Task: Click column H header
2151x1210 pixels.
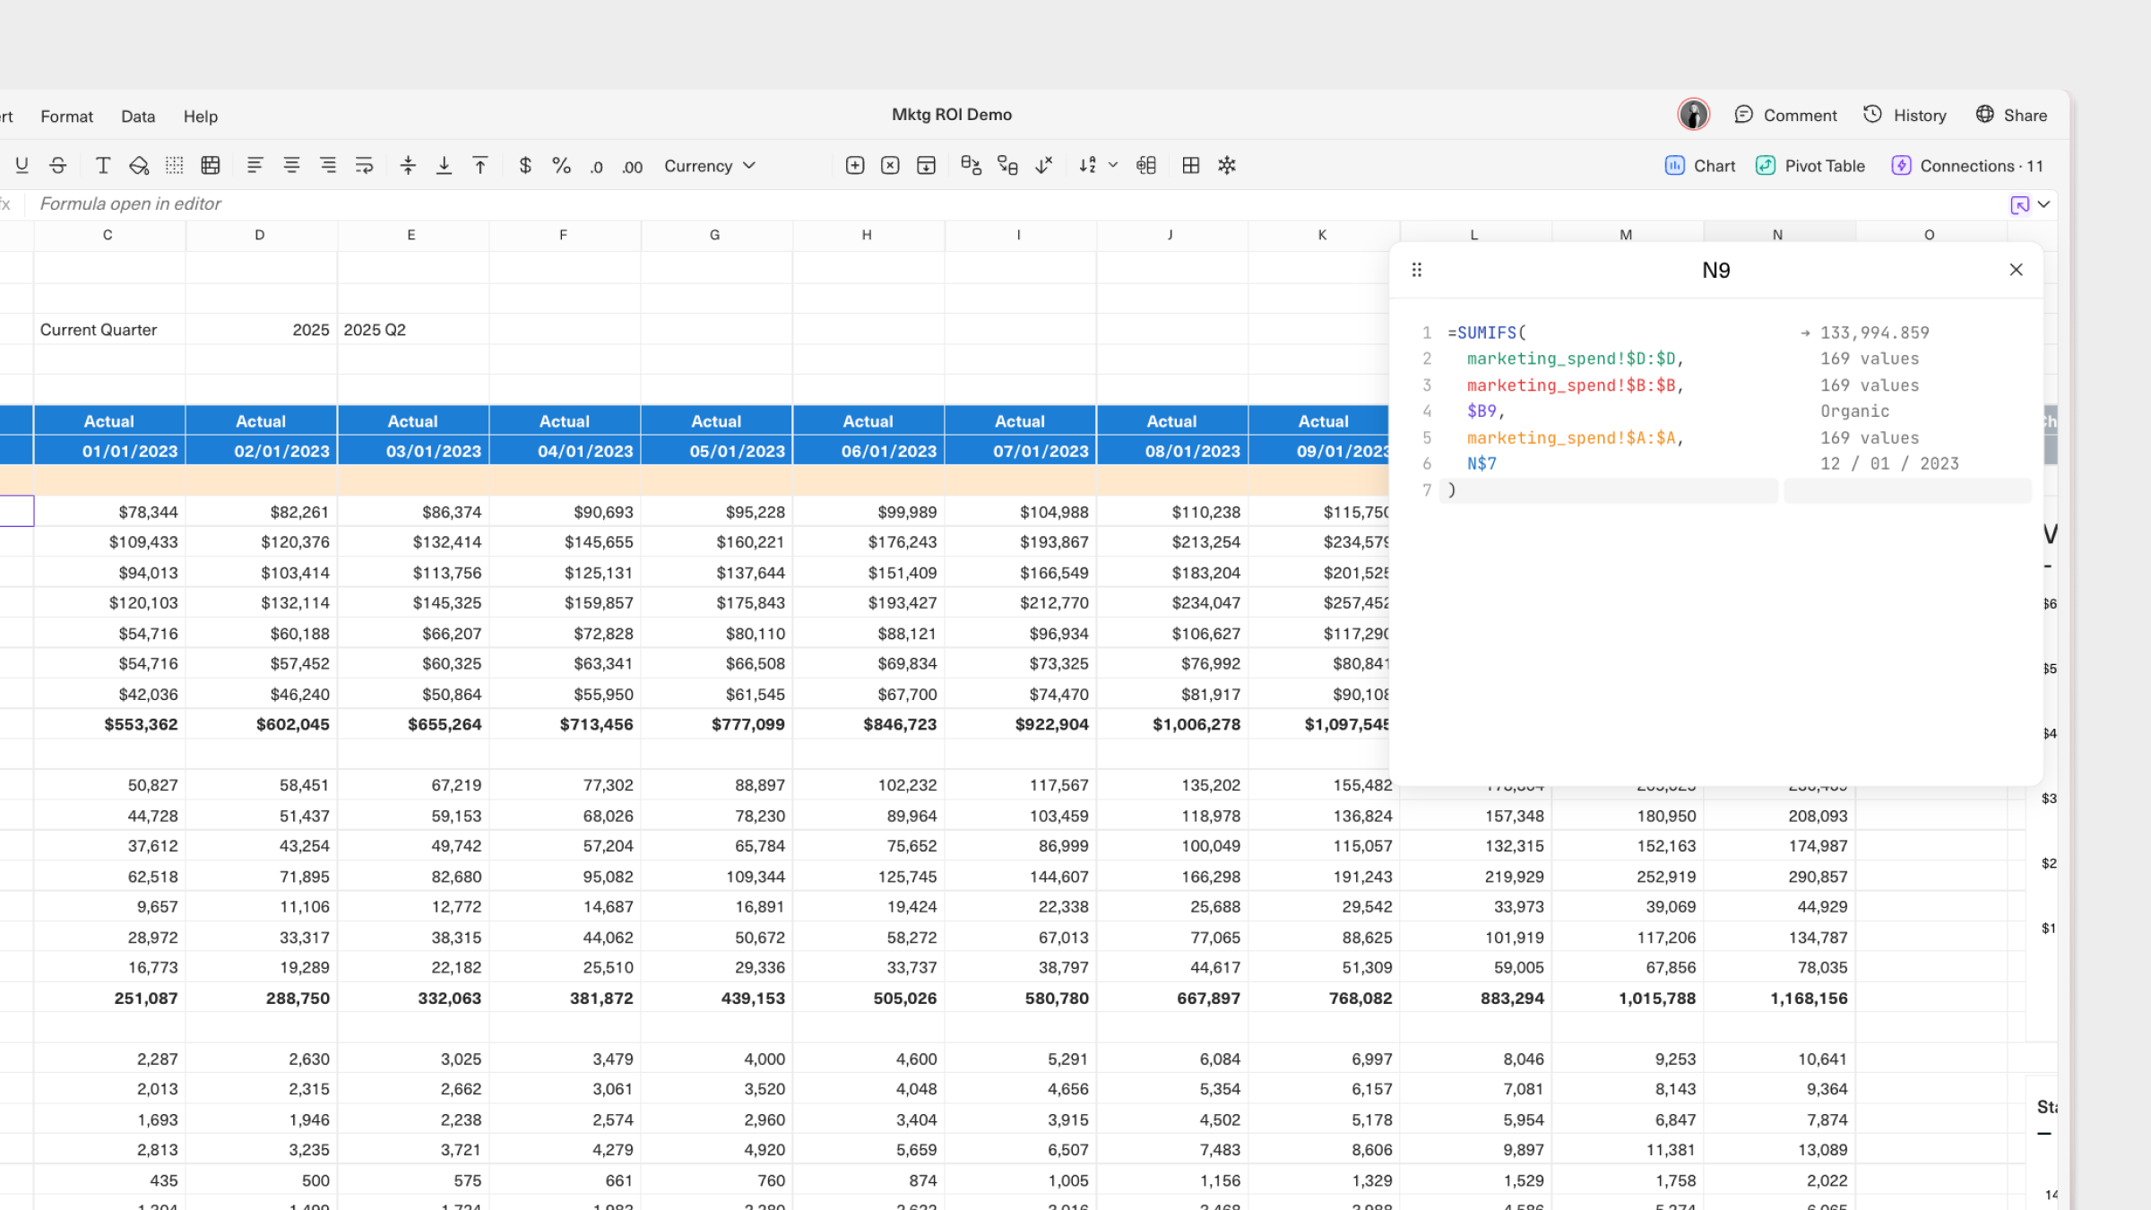Action: tap(867, 235)
